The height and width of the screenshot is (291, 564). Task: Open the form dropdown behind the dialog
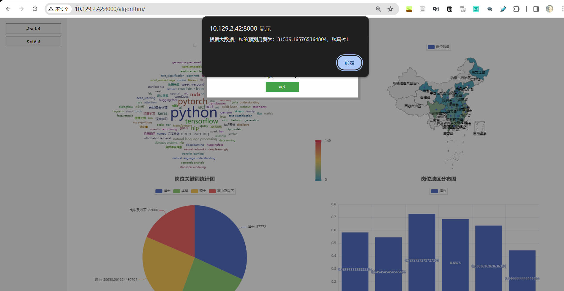pyautogui.click(x=282, y=77)
